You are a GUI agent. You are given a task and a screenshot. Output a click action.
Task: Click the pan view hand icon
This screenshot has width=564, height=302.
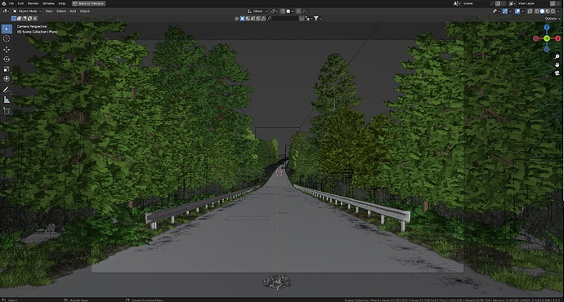point(557,65)
